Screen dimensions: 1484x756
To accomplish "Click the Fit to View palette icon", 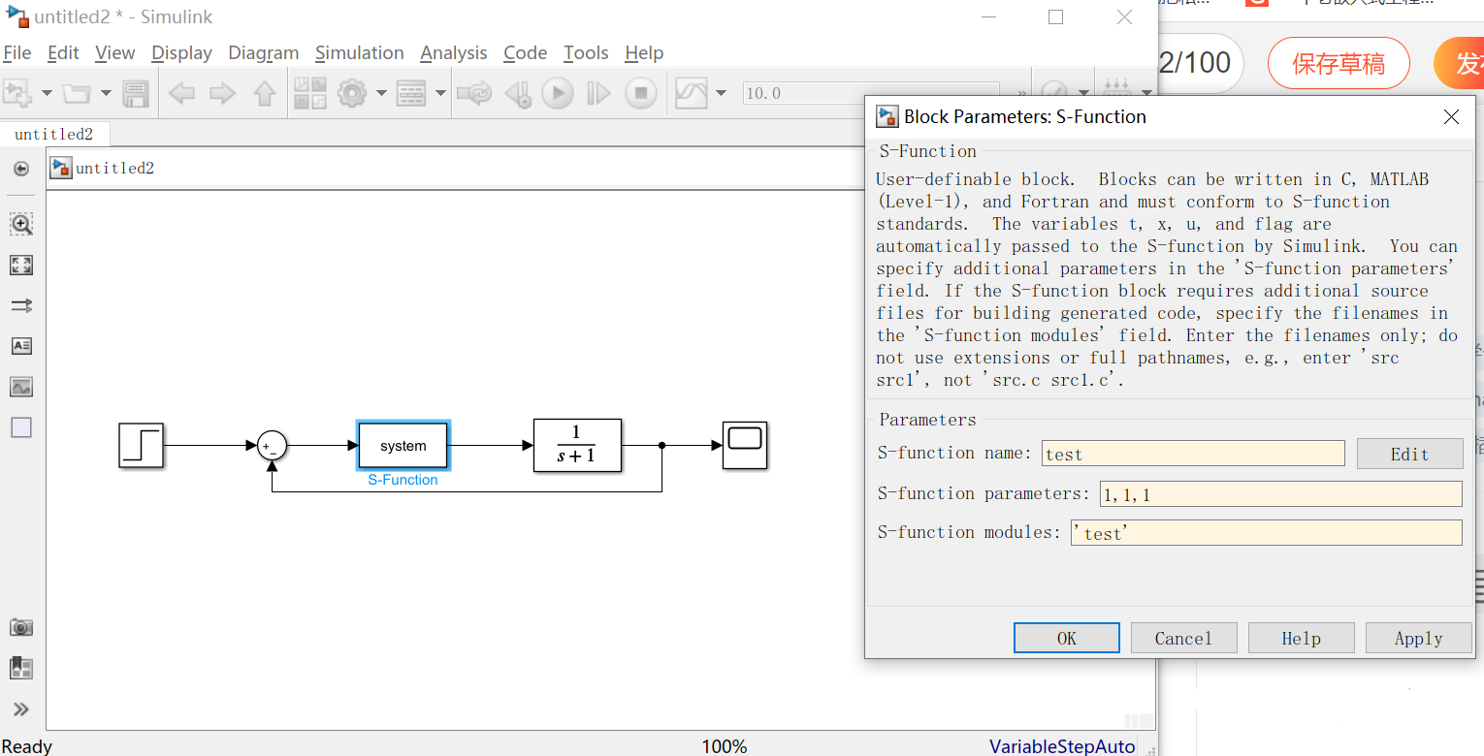I will pyautogui.click(x=21, y=265).
